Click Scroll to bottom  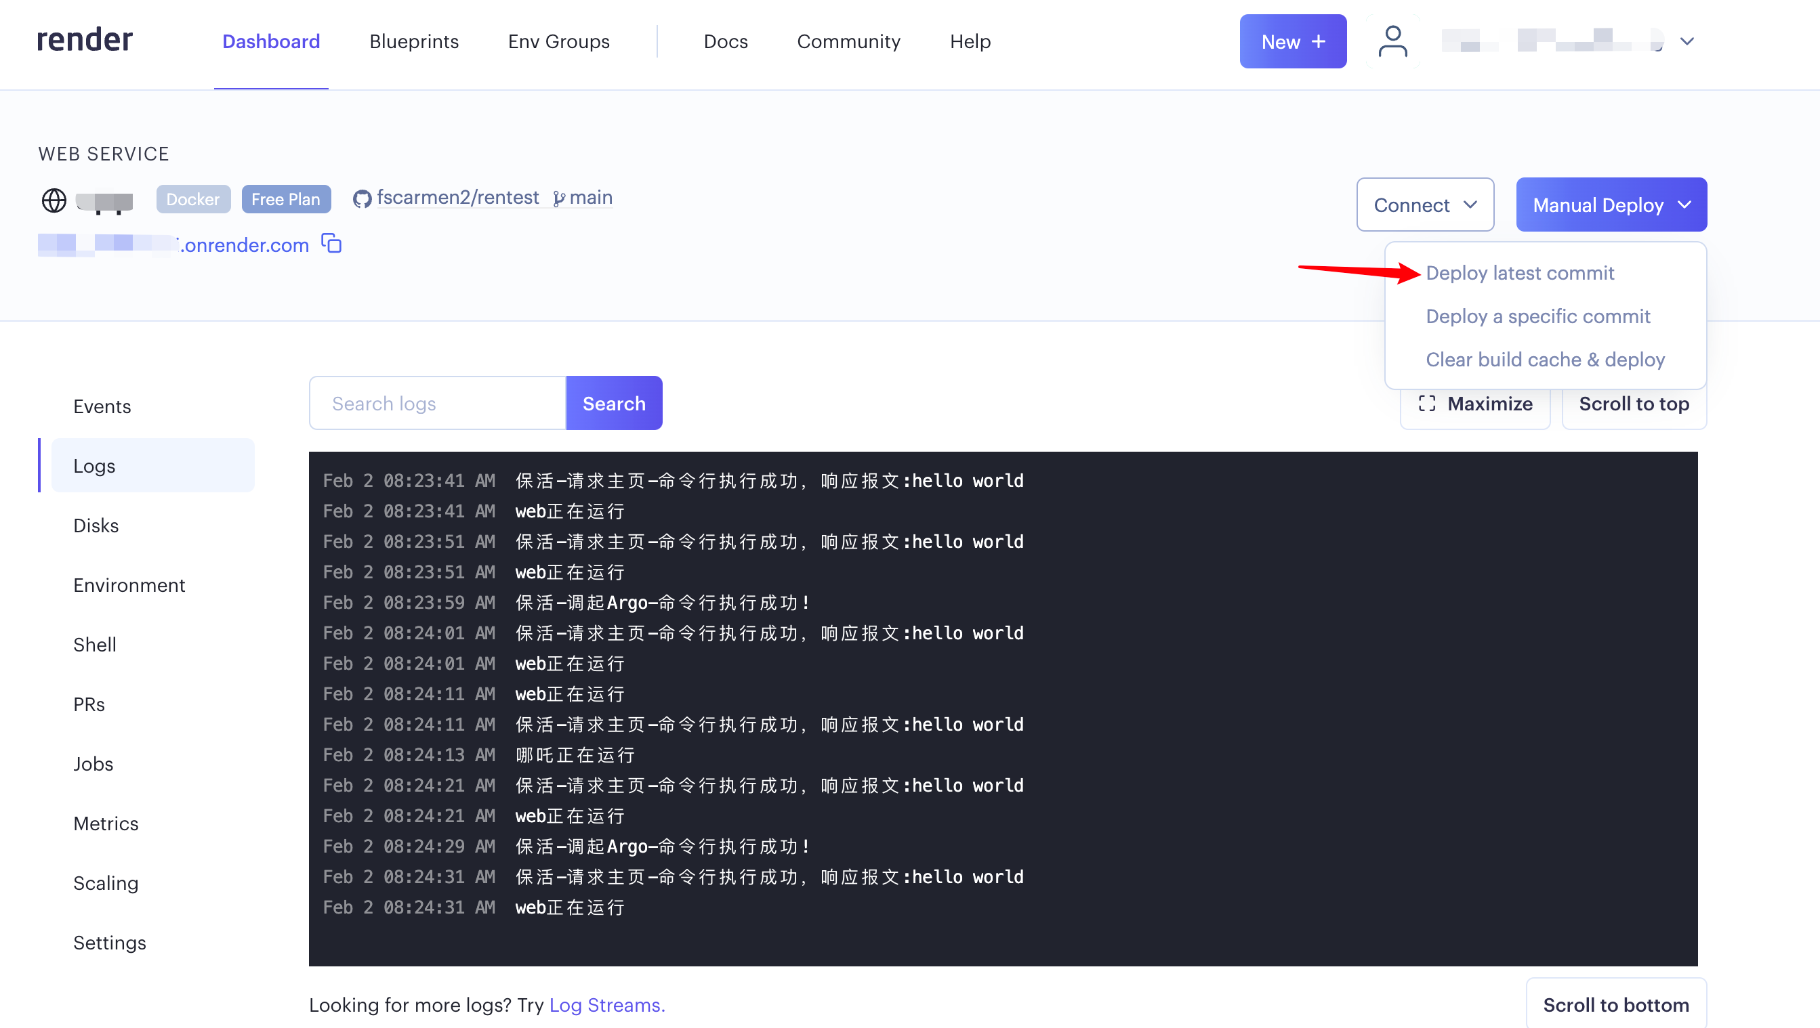tap(1615, 1005)
